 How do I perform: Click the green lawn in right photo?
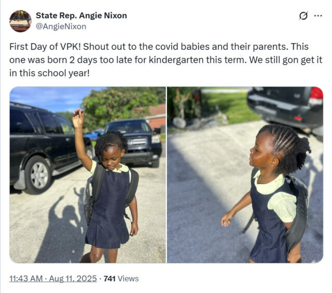[x=230, y=107]
